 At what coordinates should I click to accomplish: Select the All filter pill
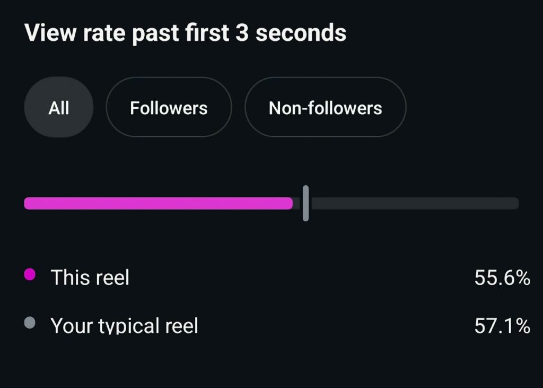click(x=58, y=108)
